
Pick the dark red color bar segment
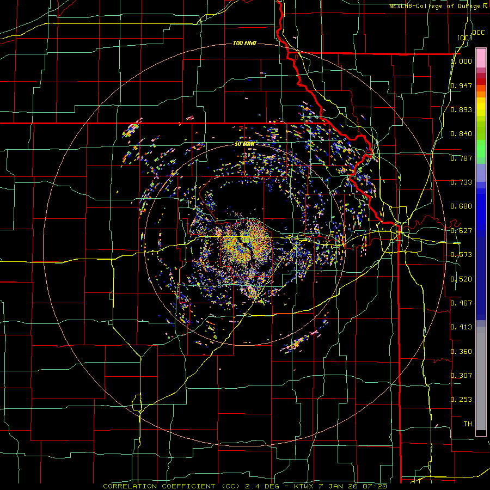click(x=481, y=81)
